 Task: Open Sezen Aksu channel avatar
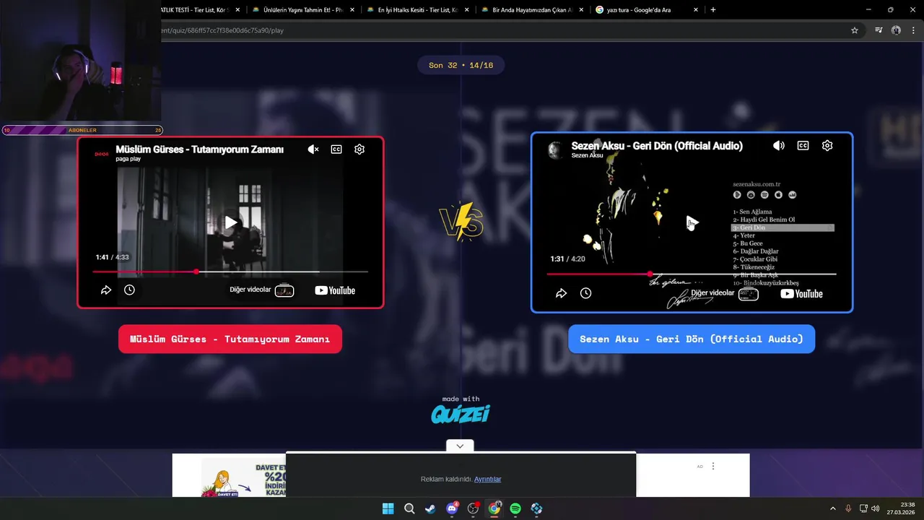(x=556, y=149)
